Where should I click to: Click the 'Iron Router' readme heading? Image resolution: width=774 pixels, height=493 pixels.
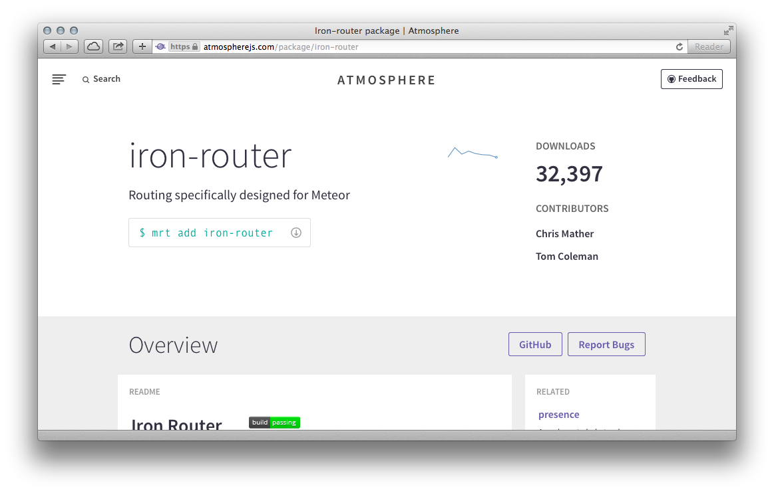[x=176, y=423]
